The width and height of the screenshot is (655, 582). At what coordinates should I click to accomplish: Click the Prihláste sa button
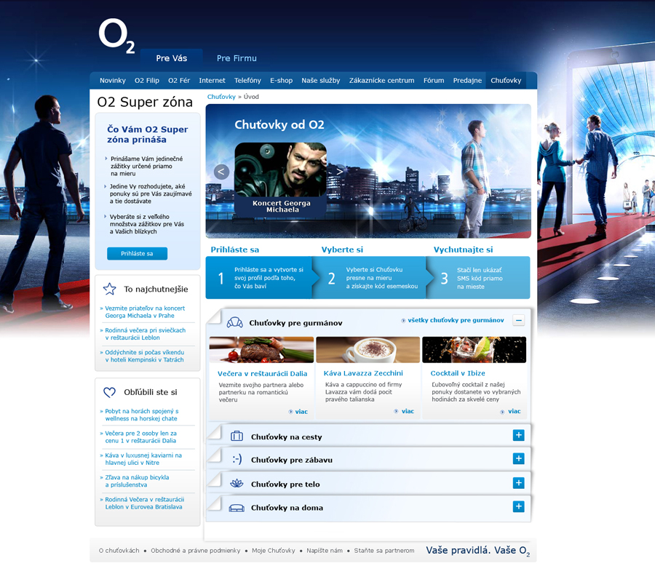(137, 253)
